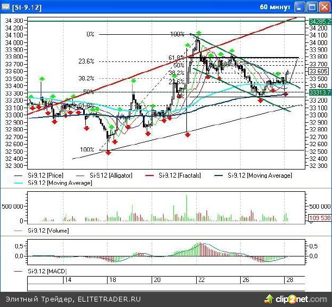
Task: Click the 23.6% Fibonacci level label
Action: pyautogui.click(x=86, y=61)
